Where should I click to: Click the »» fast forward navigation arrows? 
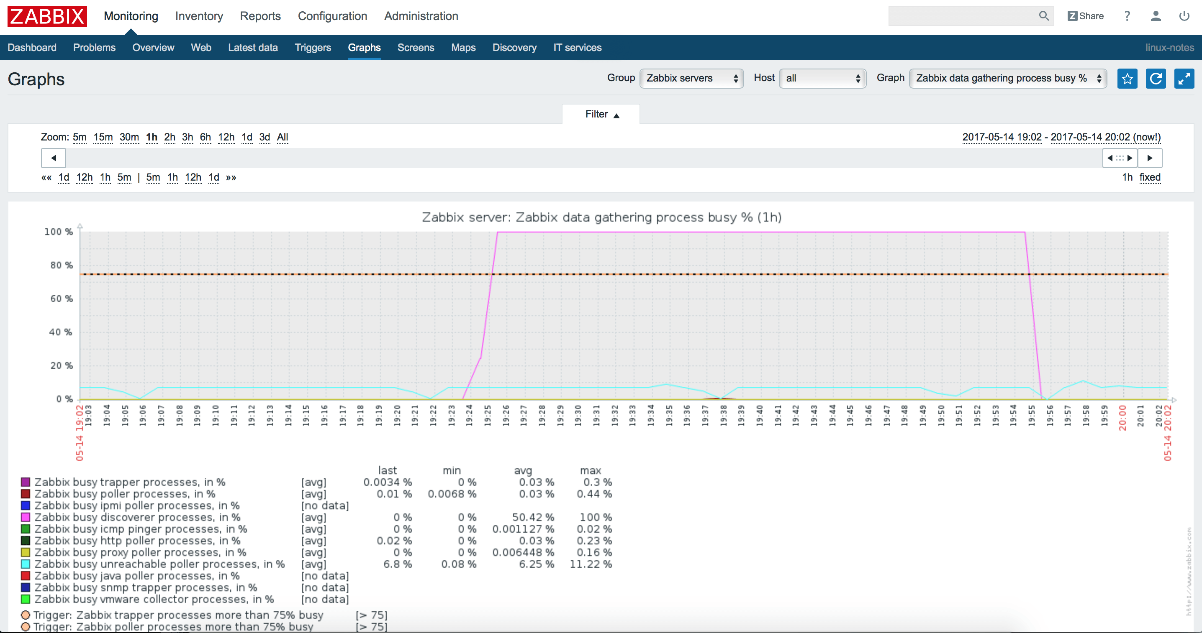point(231,178)
